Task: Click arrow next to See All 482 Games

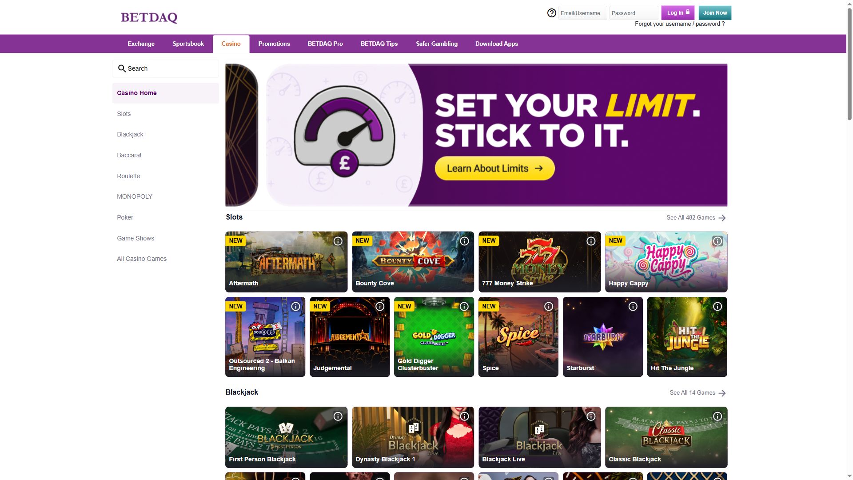Action: [x=722, y=218]
